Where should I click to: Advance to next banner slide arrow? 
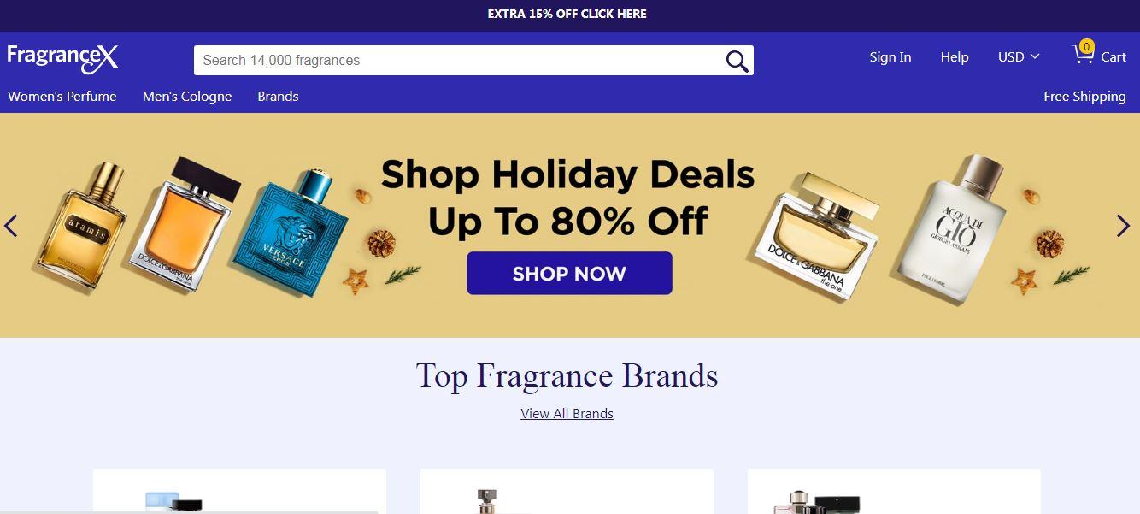point(1123,226)
